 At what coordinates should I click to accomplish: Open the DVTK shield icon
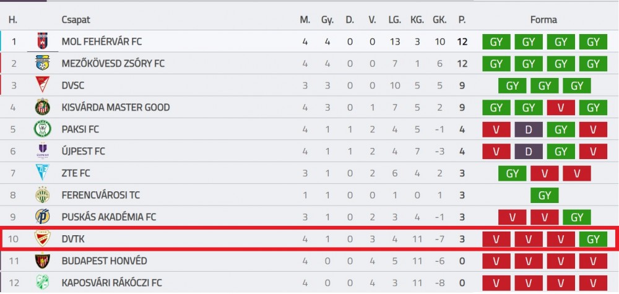coord(42,238)
